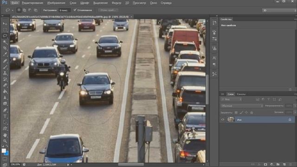This screenshot has height=167, width=297.
Task: Switch to the Слои tab
Action: point(231,94)
